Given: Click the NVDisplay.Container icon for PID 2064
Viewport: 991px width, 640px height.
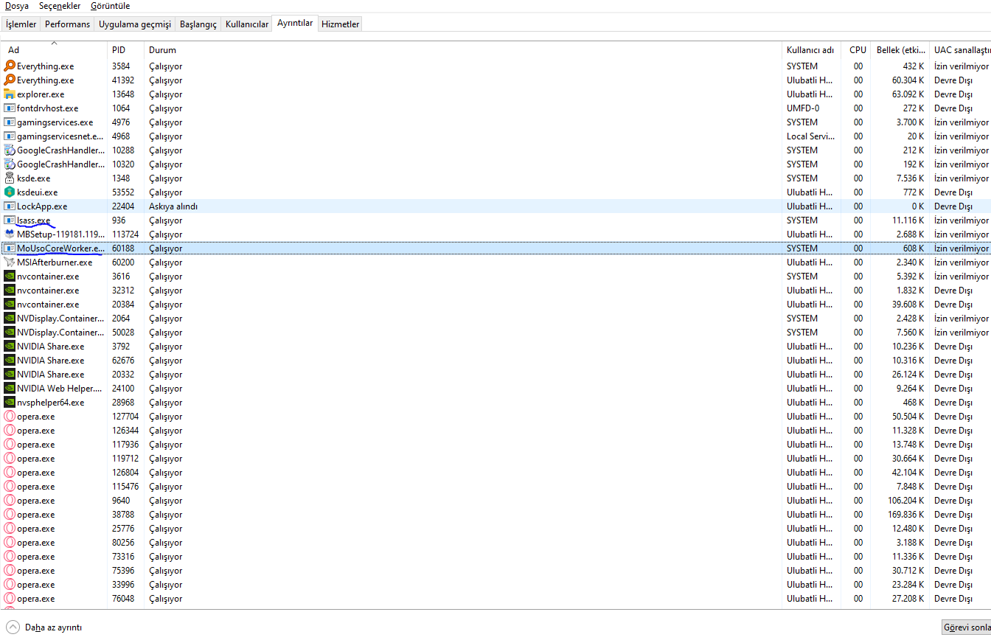Looking at the screenshot, I should click(10, 318).
